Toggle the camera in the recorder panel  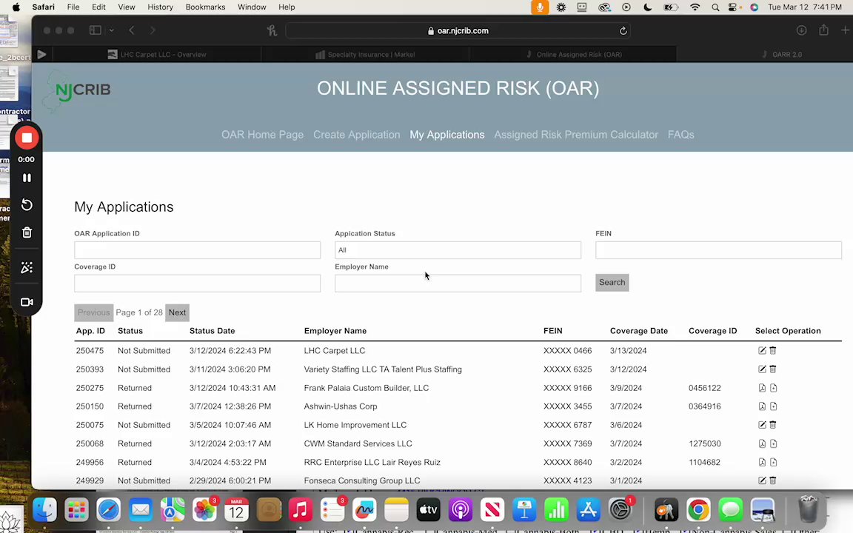point(27,302)
